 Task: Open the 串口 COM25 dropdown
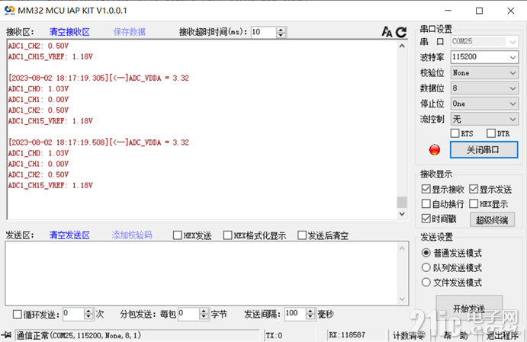pyautogui.click(x=484, y=42)
